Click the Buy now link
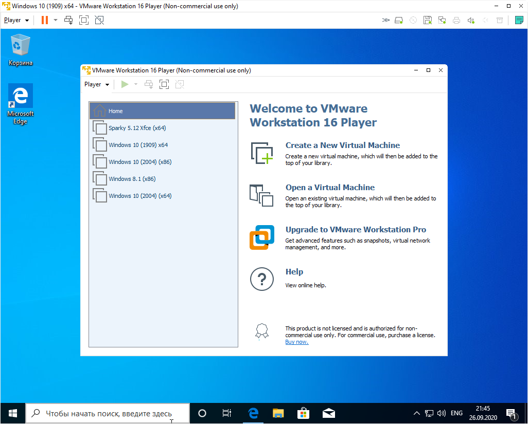Image resolution: width=528 pixels, height=424 pixels. pos(296,342)
